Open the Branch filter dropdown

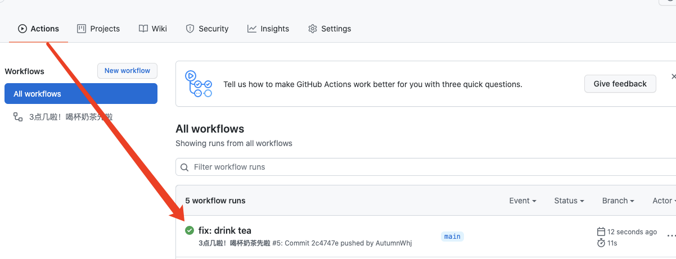618,201
